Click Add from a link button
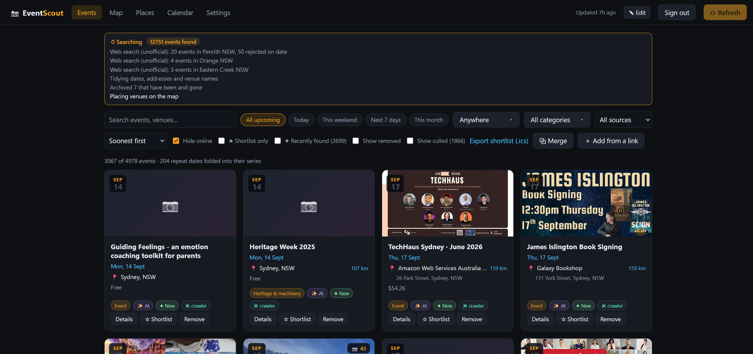 pos(611,141)
